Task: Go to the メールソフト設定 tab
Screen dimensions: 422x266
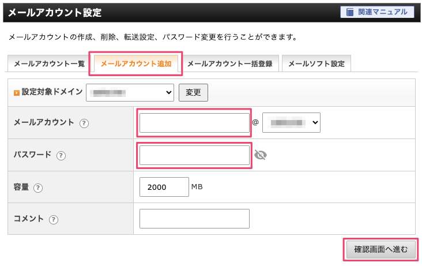Action: tap(316, 63)
